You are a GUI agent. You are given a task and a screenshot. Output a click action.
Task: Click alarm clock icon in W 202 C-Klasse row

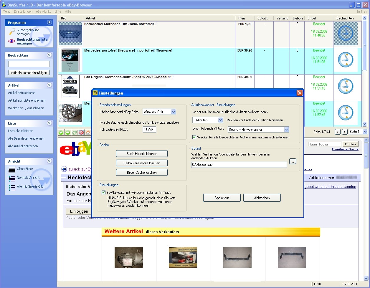pyautogui.click(x=346, y=87)
